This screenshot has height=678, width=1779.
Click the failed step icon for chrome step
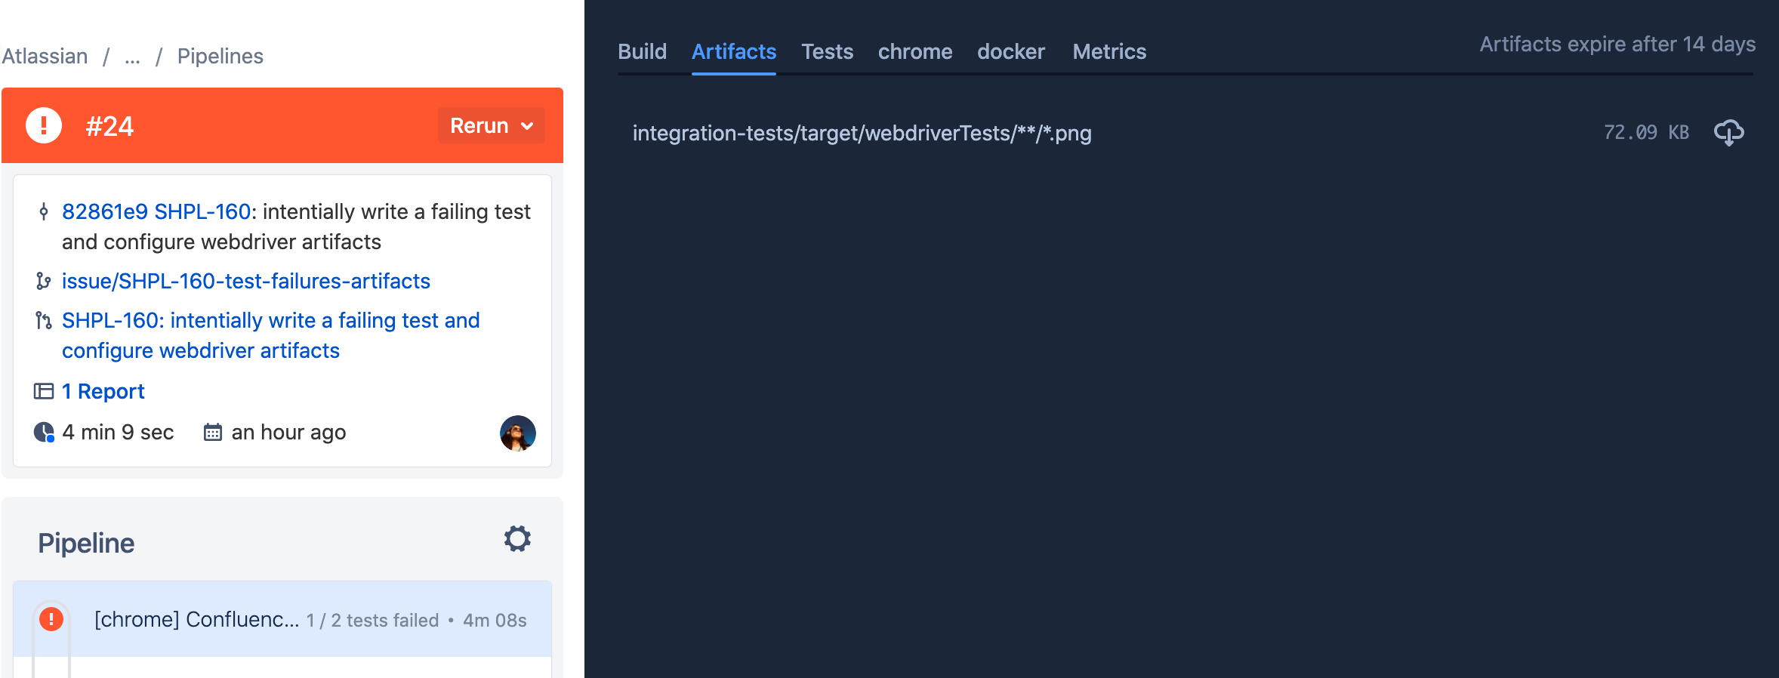tap(51, 619)
